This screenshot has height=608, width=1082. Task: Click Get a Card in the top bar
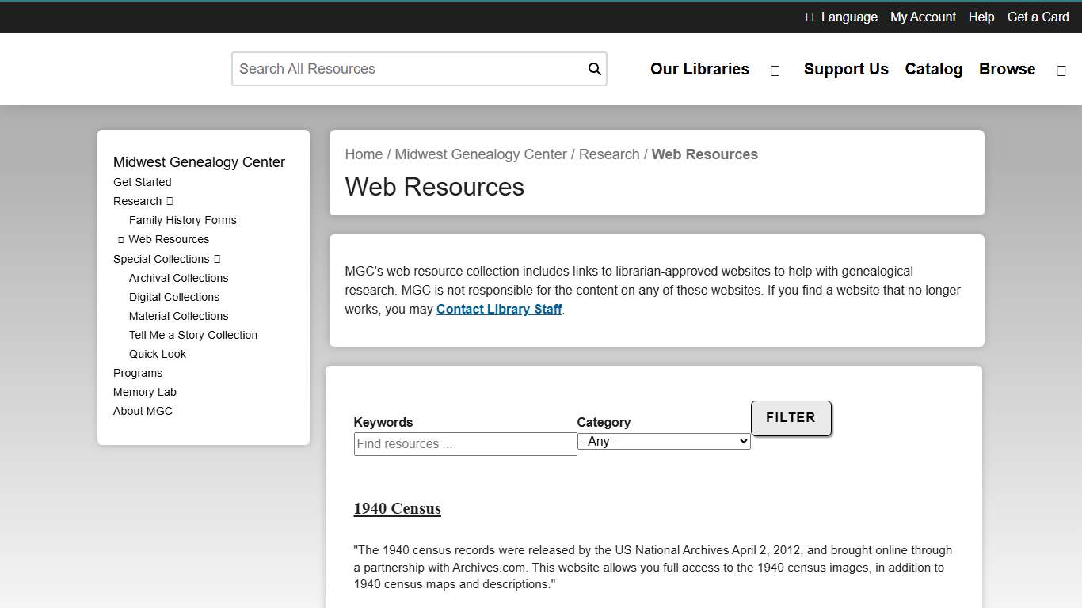coord(1038,17)
